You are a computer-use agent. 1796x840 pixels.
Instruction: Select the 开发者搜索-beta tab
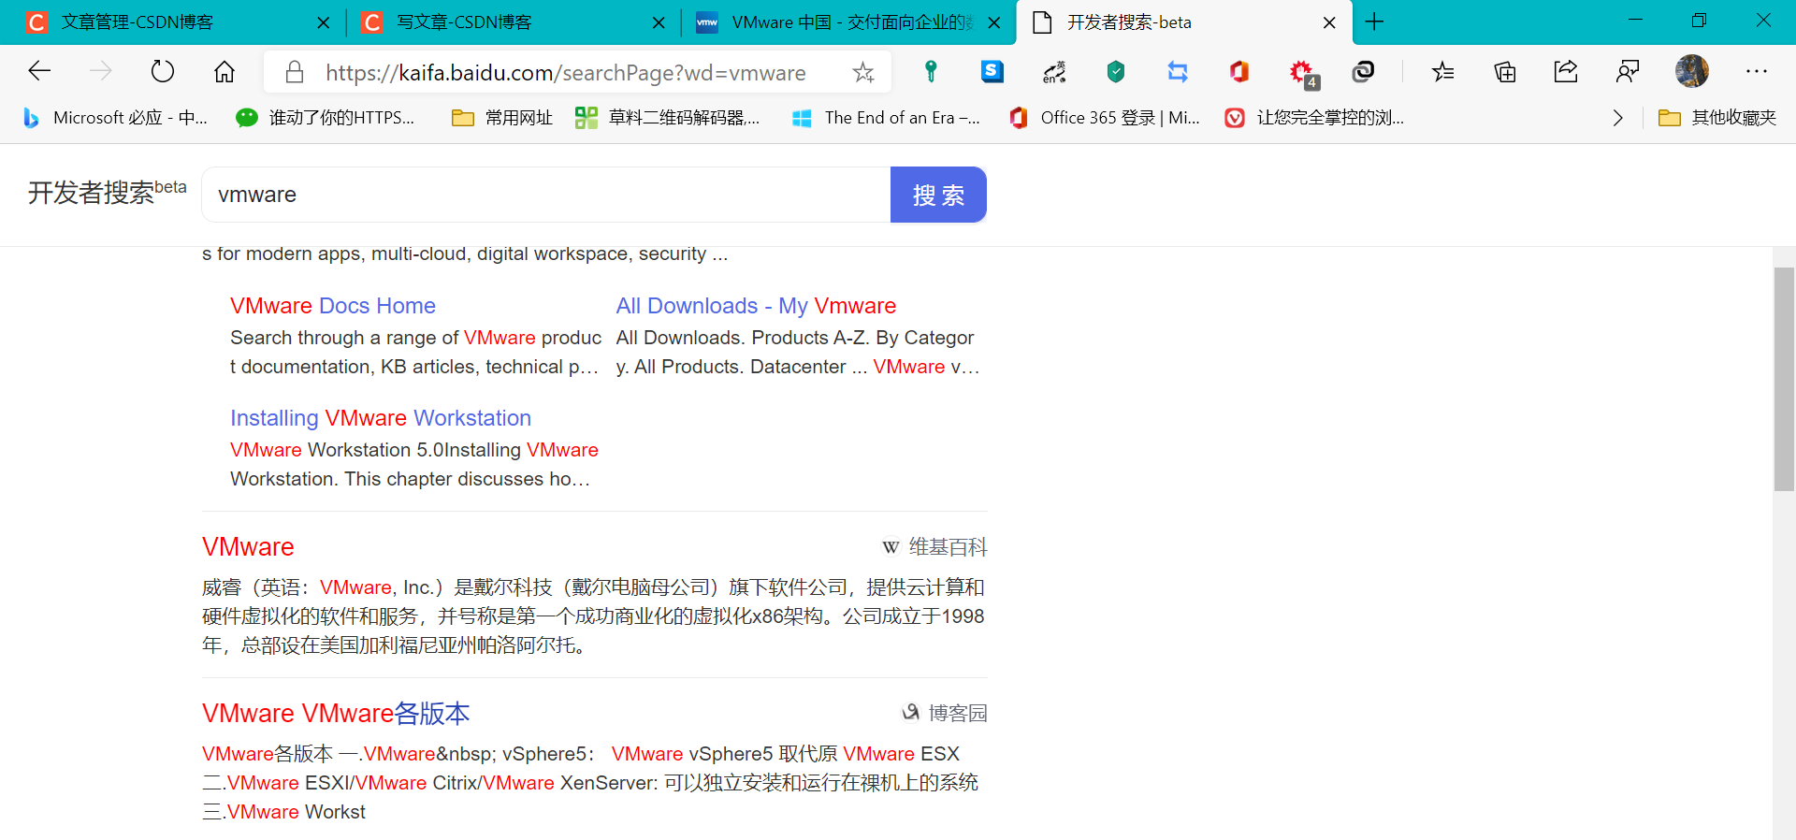[1183, 22]
